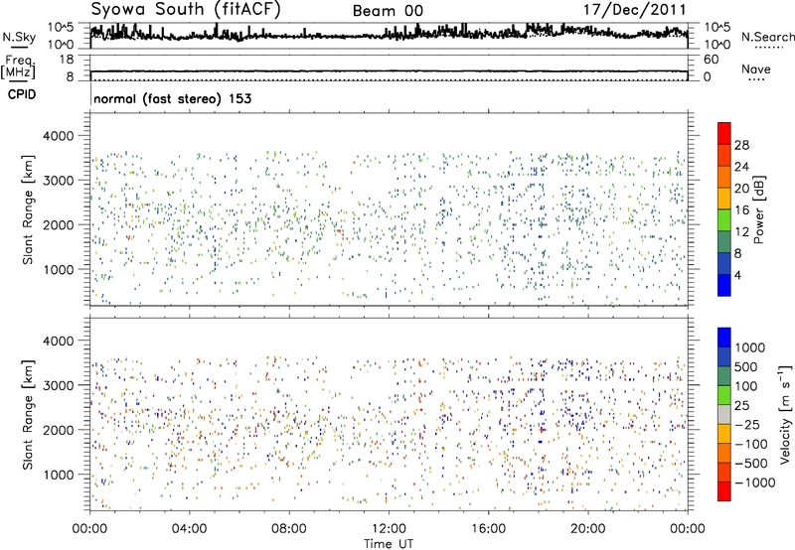795x550 pixels.
Task: Click the noise trace in the N.Sky panel
Action: 389,35
